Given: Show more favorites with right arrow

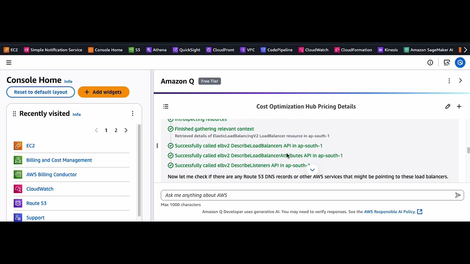Looking at the screenshot, I should tap(465, 50).
